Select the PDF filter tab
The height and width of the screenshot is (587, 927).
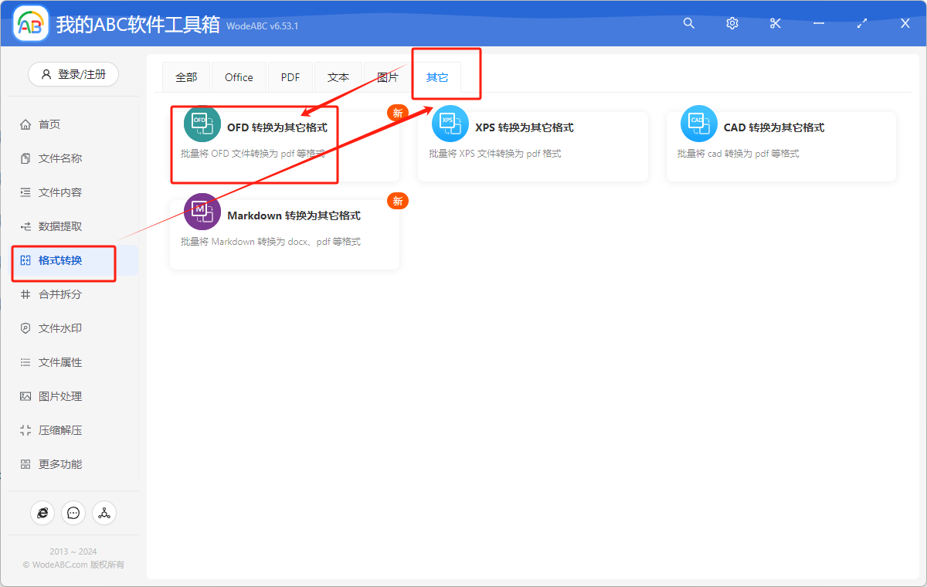click(290, 76)
